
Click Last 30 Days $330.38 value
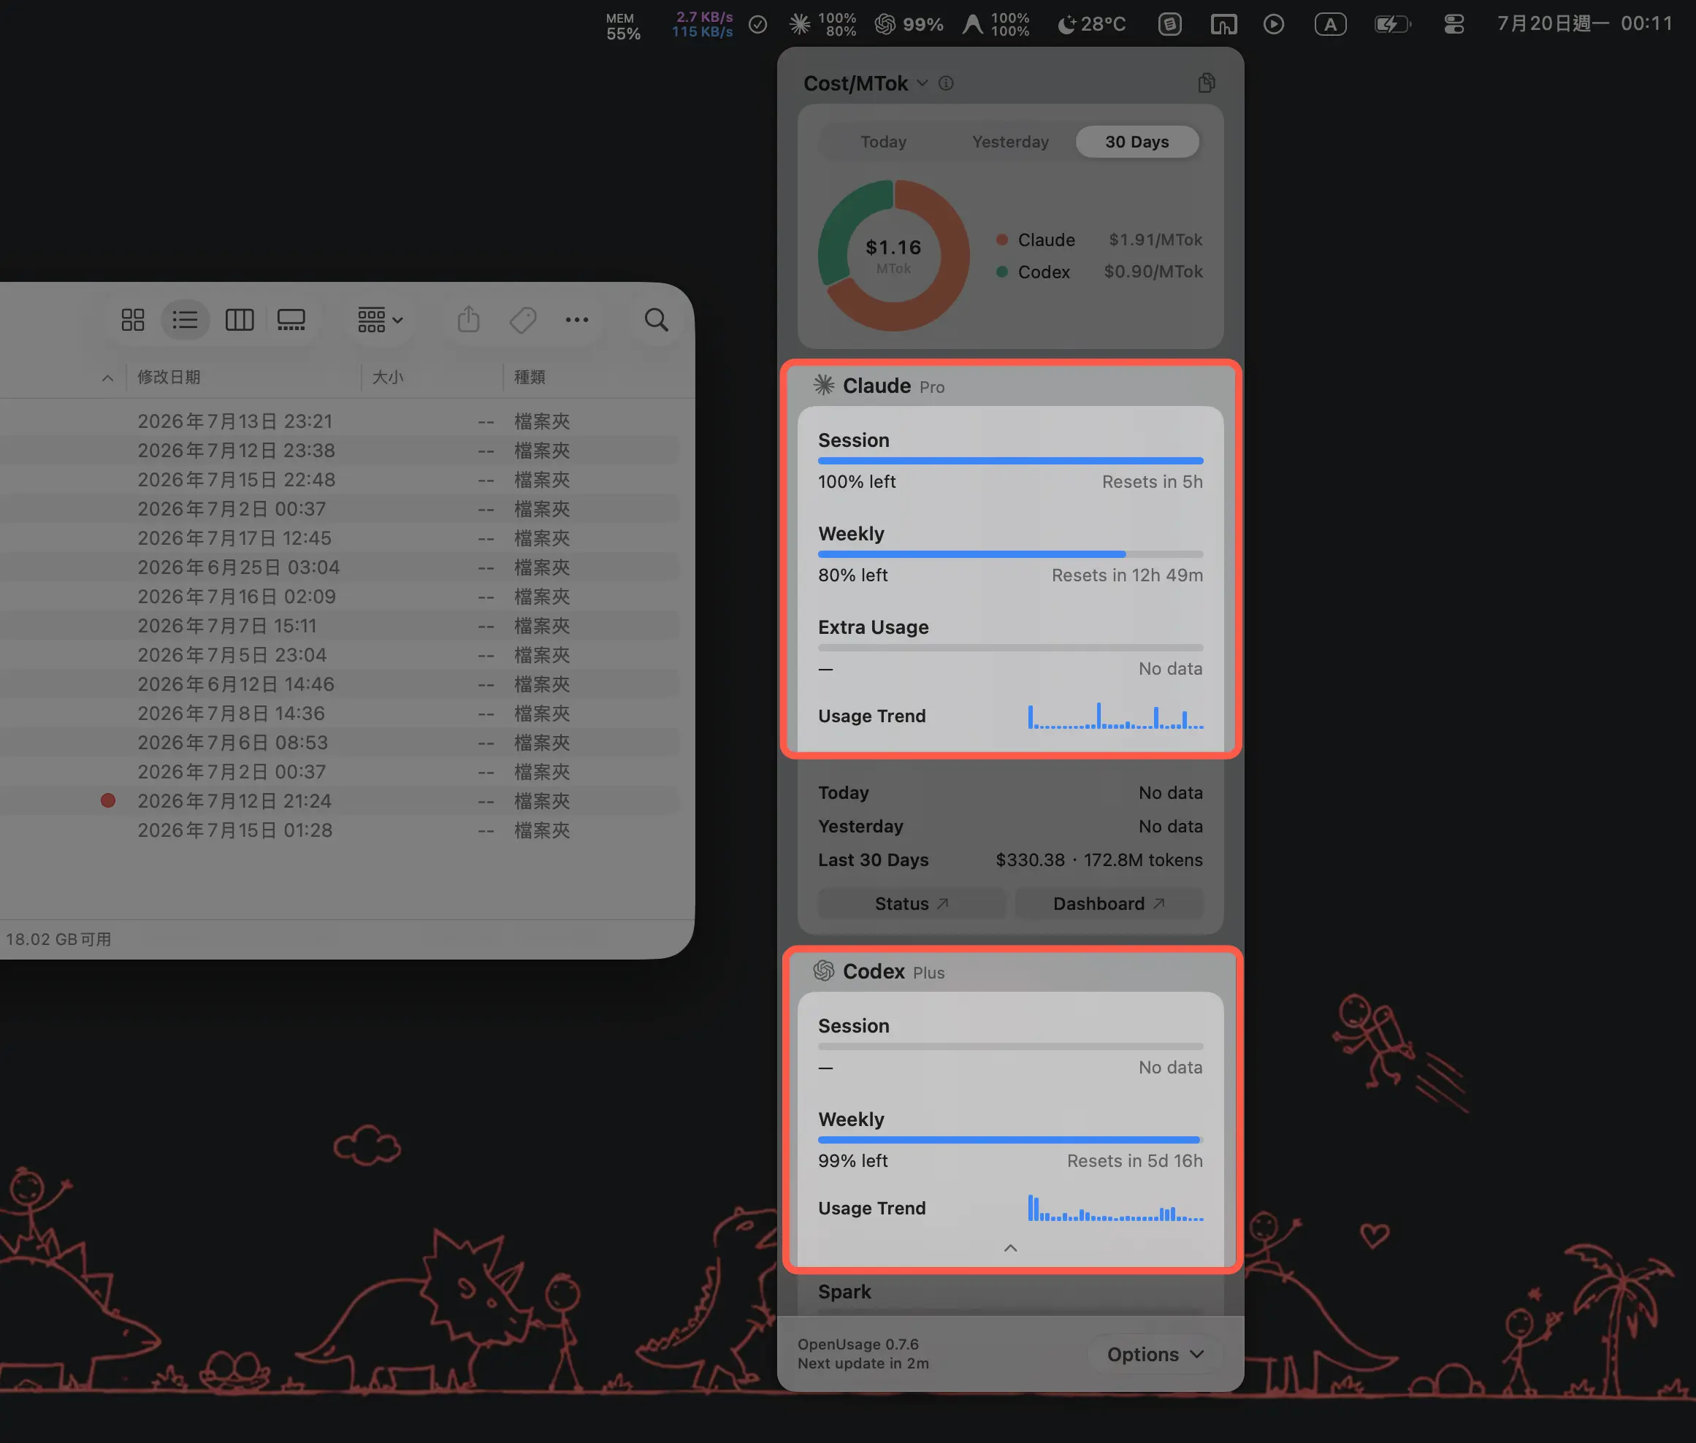(x=1099, y=860)
